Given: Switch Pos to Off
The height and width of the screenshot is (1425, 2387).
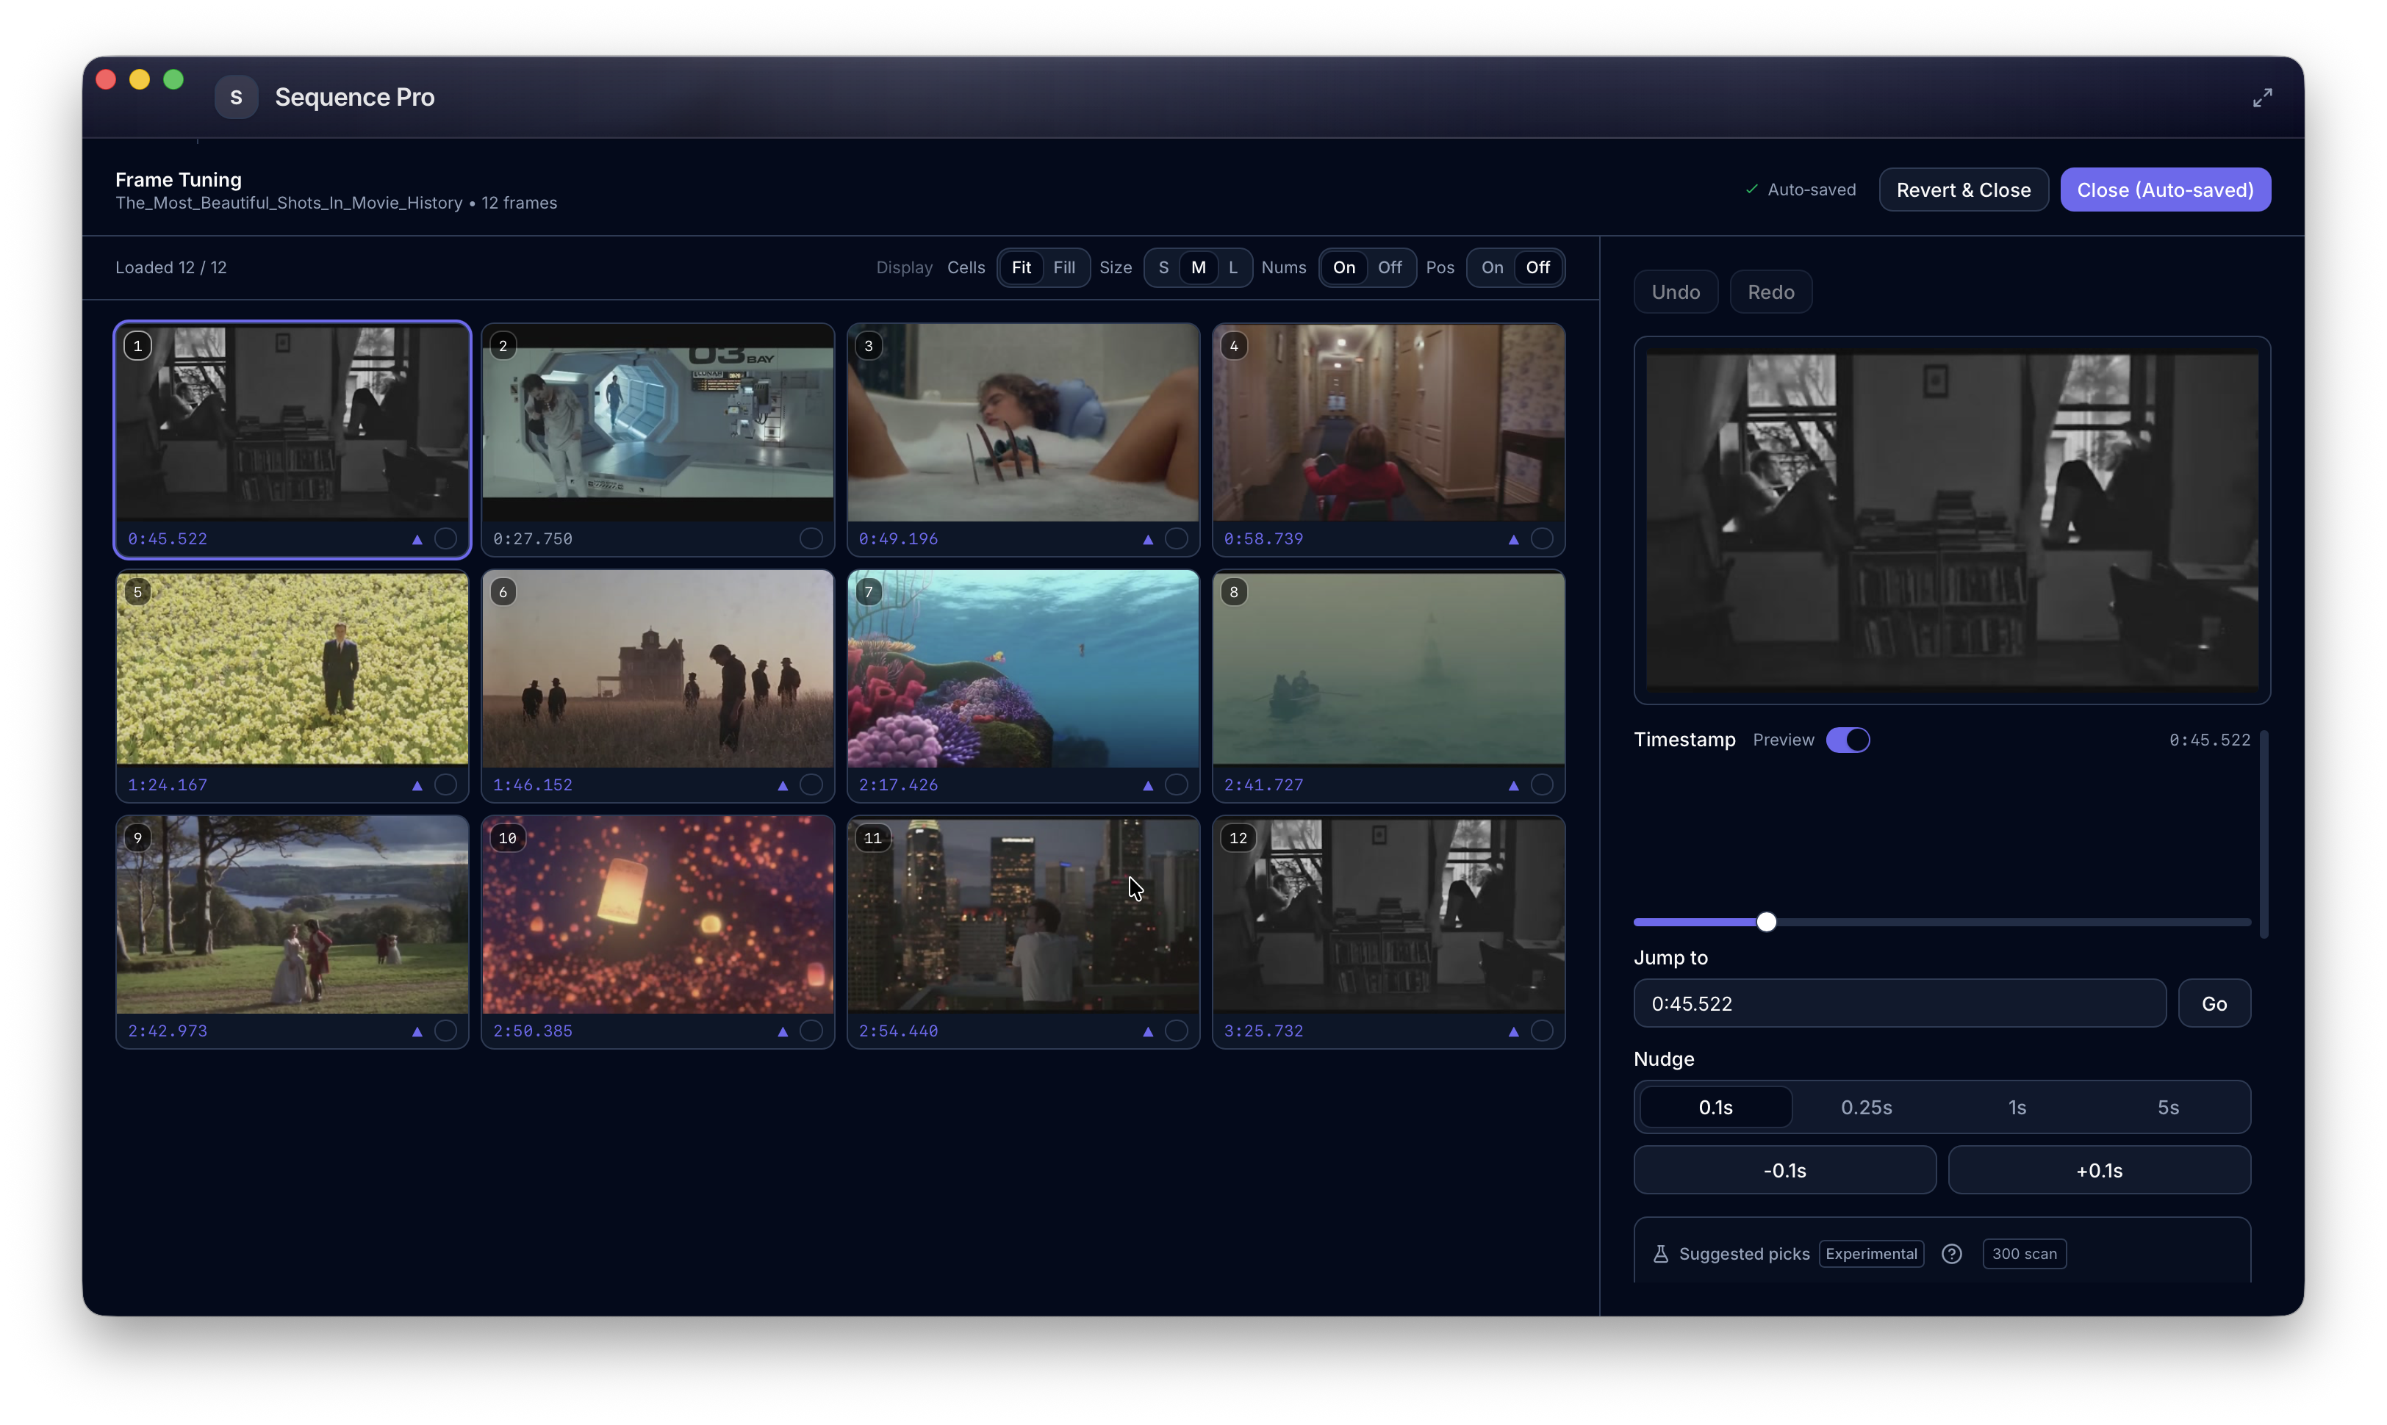Looking at the screenshot, I should coord(1538,268).
